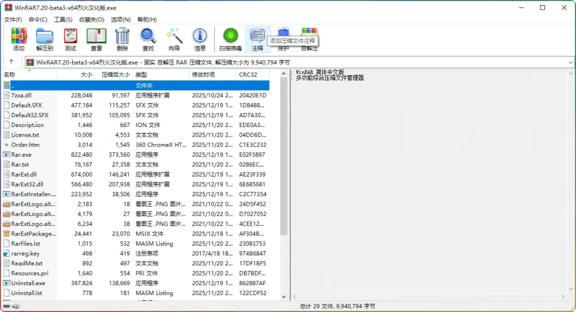The width and height of the screenshot is (576, 312).
Task: Click the Order.htm browser file icon
Action: click(7, 144)
